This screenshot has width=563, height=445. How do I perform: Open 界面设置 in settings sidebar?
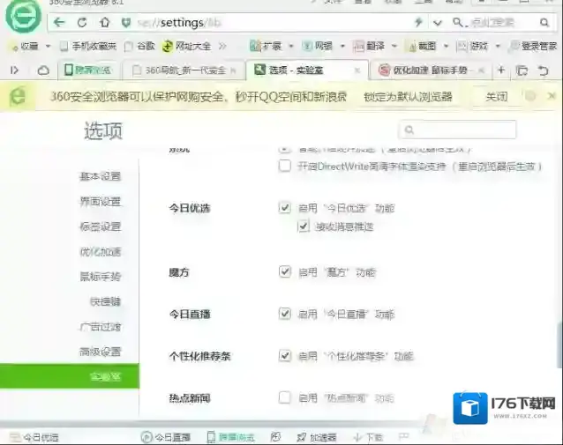101,201
